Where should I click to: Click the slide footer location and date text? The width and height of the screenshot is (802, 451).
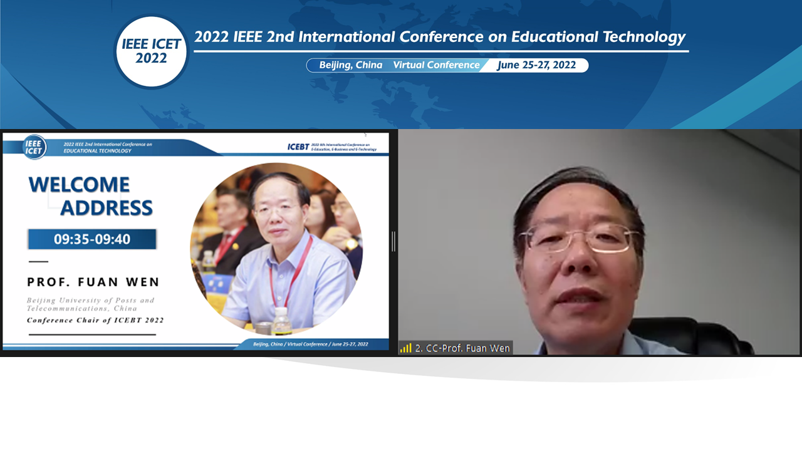click(x=310, y=344)
